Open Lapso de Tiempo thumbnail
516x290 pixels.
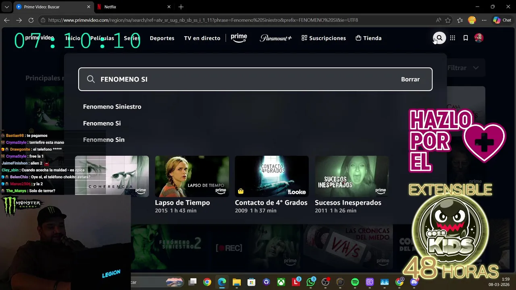coord(192,176)
